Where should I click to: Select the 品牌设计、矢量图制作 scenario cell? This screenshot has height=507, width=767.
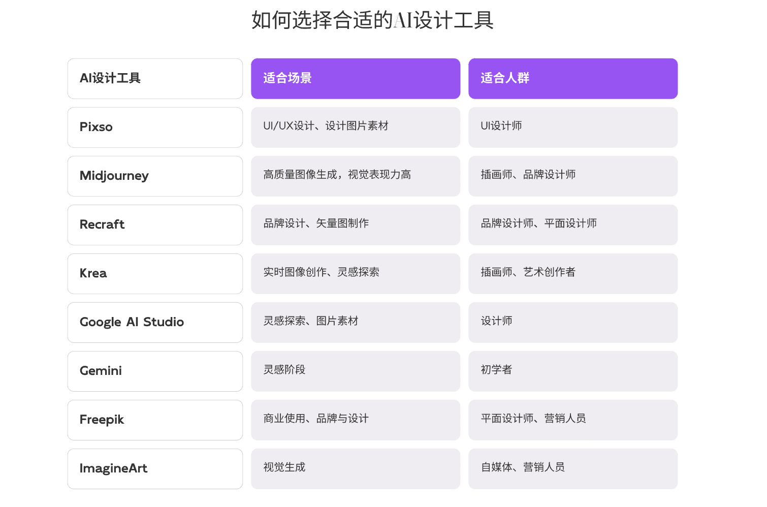[x=355, y=225]
